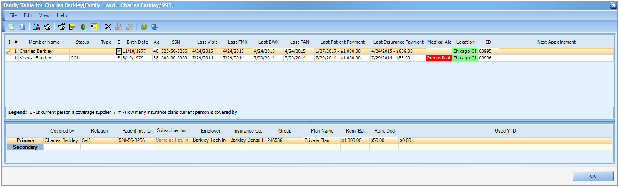This screenshot has width=619, height=187.
Task: Click the folders icon after the family icon
Action: pyautogui.click(x=47, y=27)
